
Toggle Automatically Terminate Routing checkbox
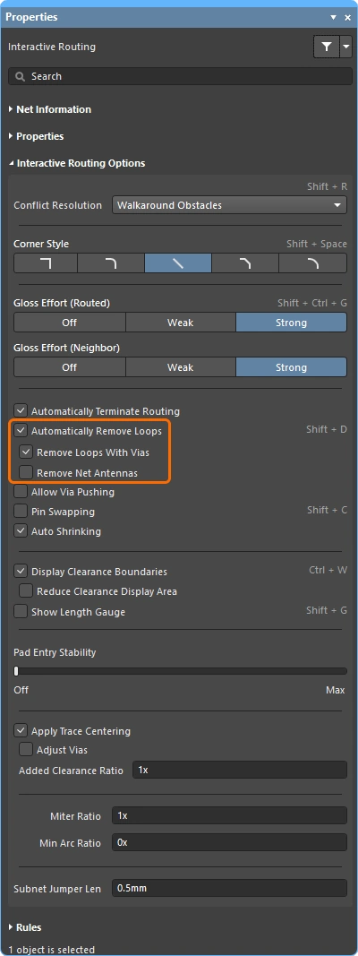[x=21, y=411]
